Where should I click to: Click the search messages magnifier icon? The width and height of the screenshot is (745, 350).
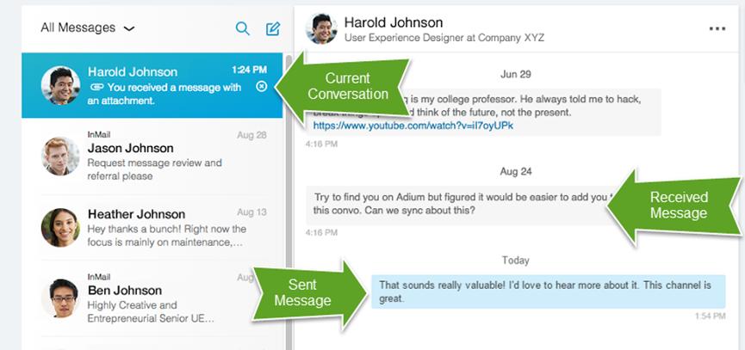[243, 28]
